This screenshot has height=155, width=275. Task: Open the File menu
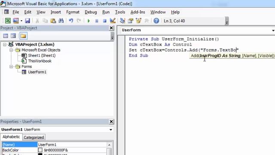[15, 12]
